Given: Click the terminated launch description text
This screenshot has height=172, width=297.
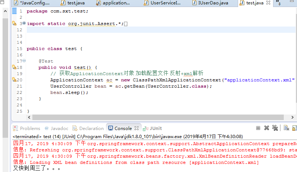Looking at the screenshot, I should 128,137.
